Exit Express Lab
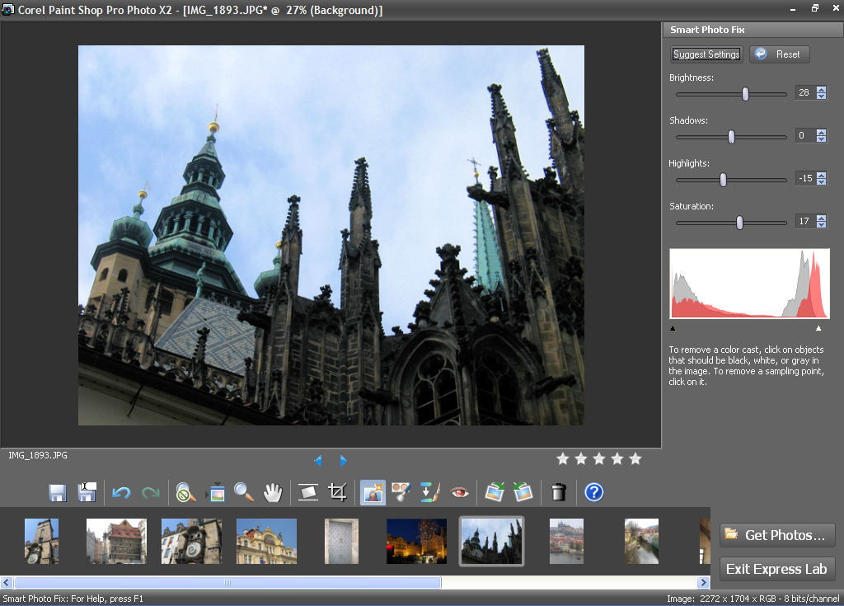This screenshot has width=844, height=606. (776, 569)
